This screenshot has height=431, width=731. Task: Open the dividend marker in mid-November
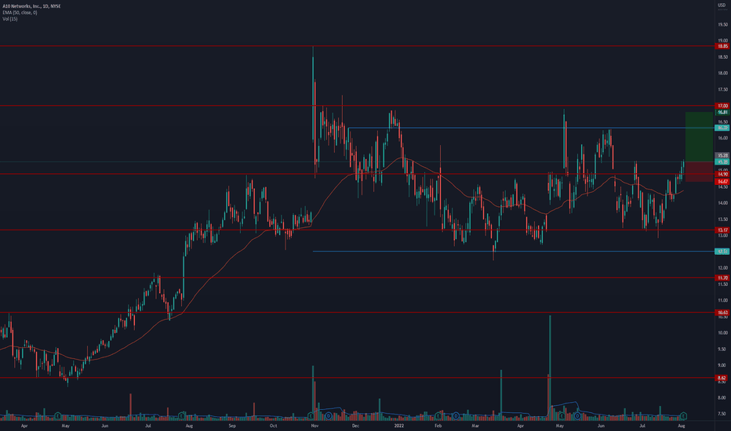329,415
